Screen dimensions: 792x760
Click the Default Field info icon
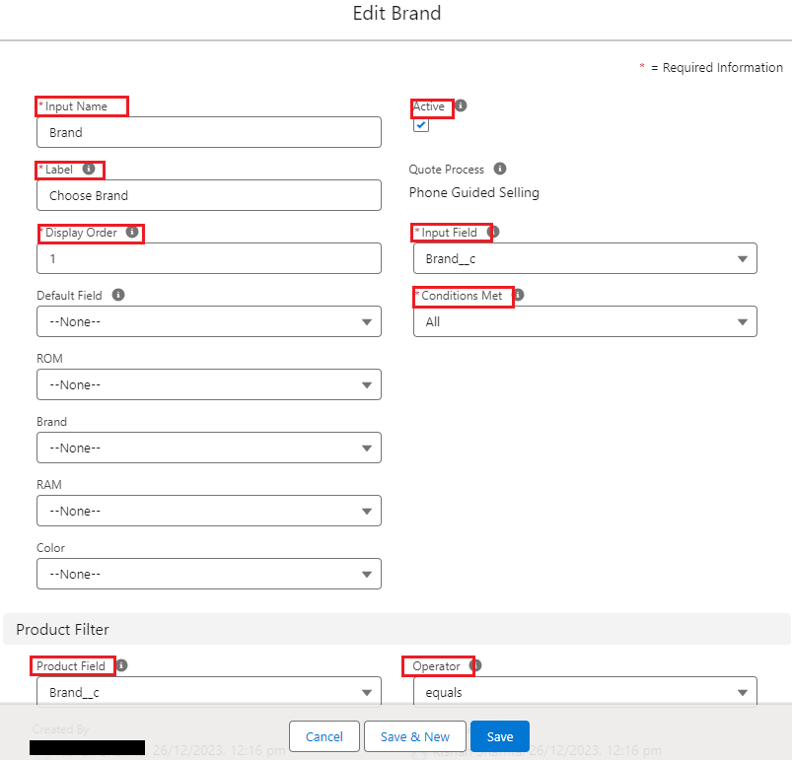pos(118,295)
